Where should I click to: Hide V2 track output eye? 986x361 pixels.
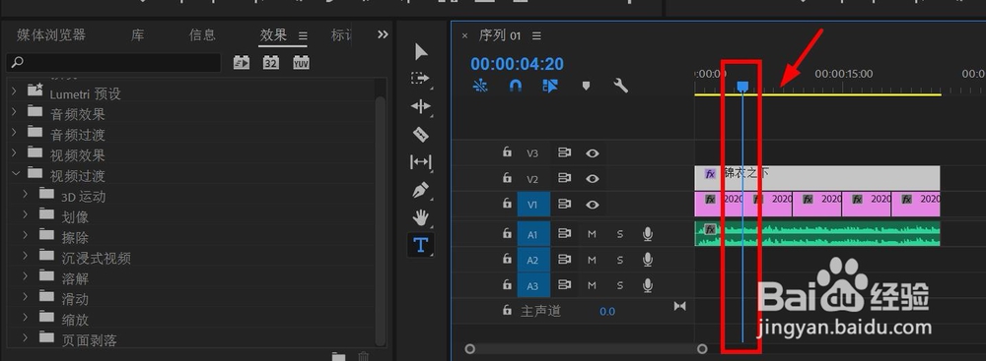592,179
